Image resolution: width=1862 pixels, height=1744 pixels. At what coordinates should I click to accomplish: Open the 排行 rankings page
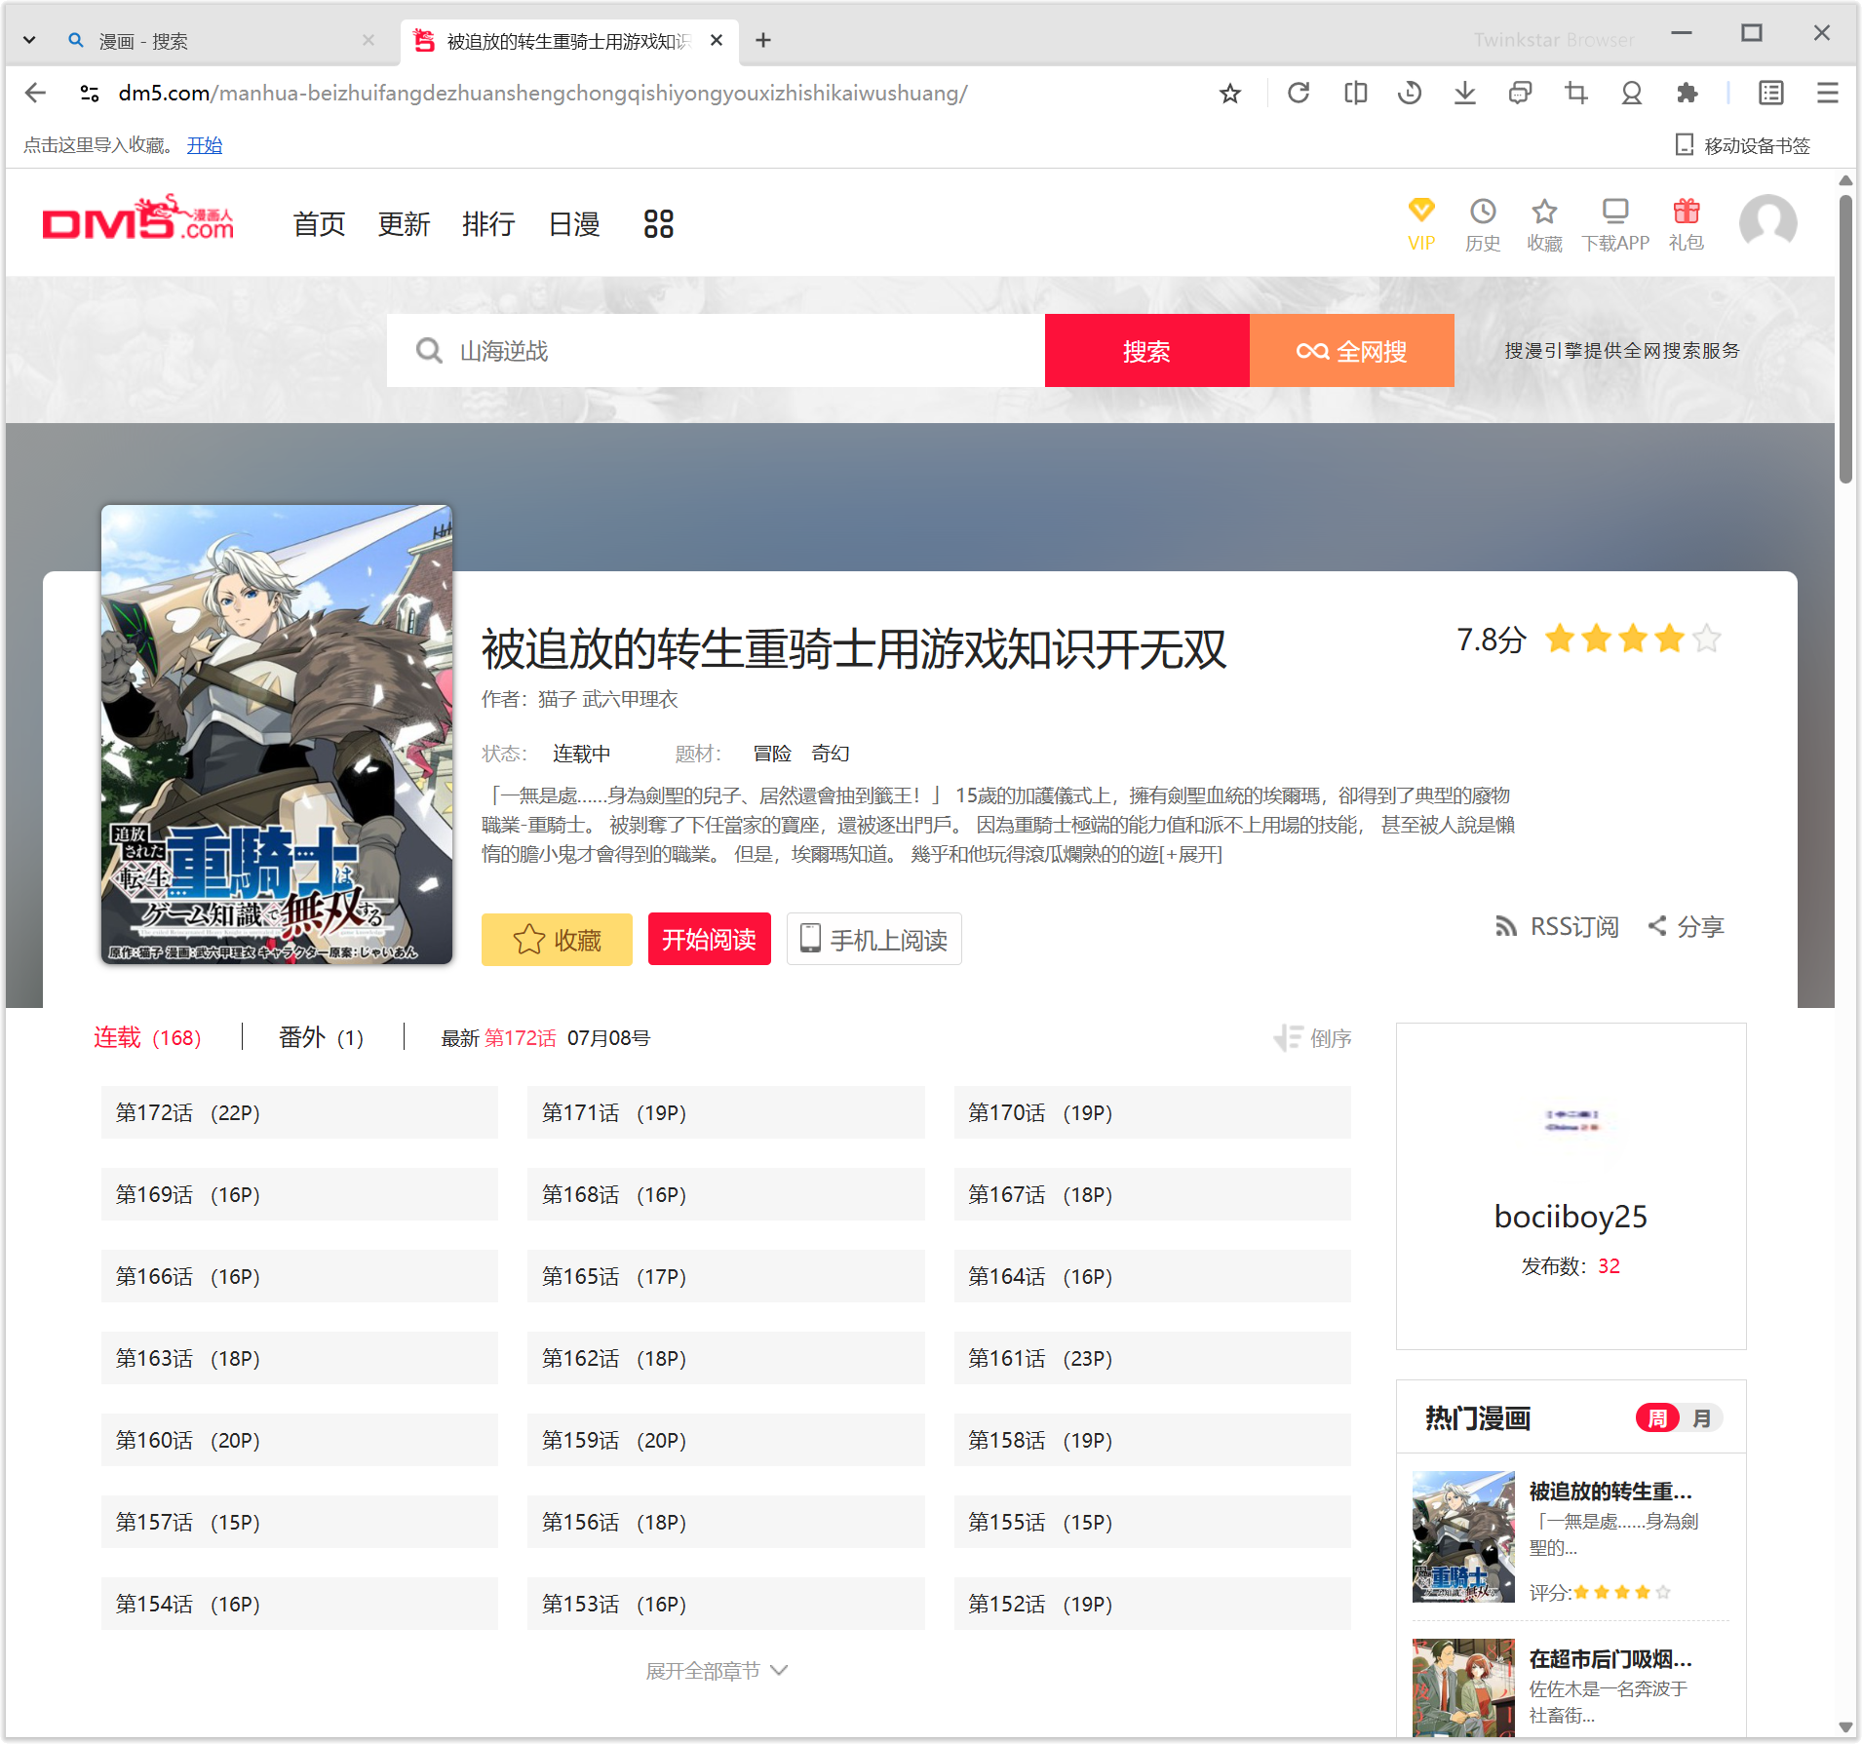pos(488,224)
